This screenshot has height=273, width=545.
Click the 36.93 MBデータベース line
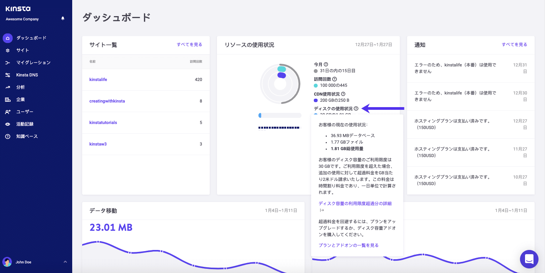353,136
